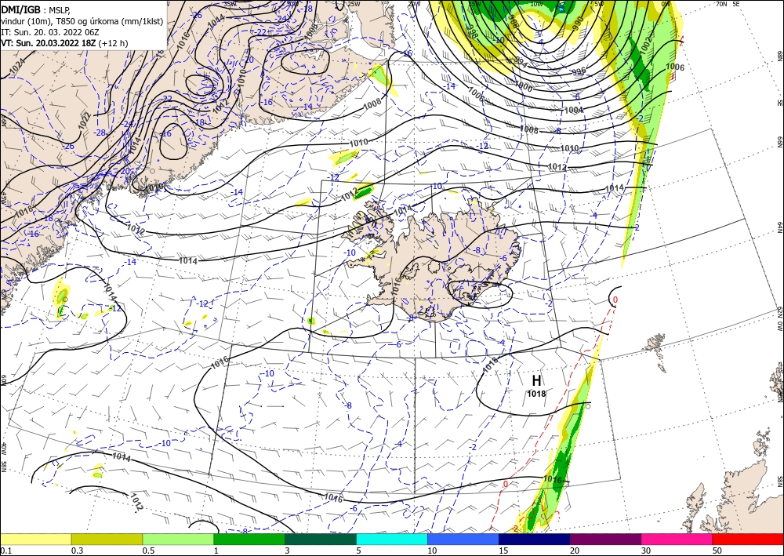Click the yellow 0.1–0.3 precipitation legend swatch
Viewport: 784px width, 556px height.
pyautogui.click(x=35, y=539)
